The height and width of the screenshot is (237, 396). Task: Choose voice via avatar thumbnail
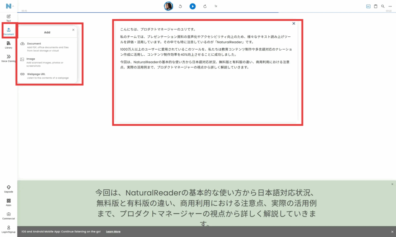[169, 6]
